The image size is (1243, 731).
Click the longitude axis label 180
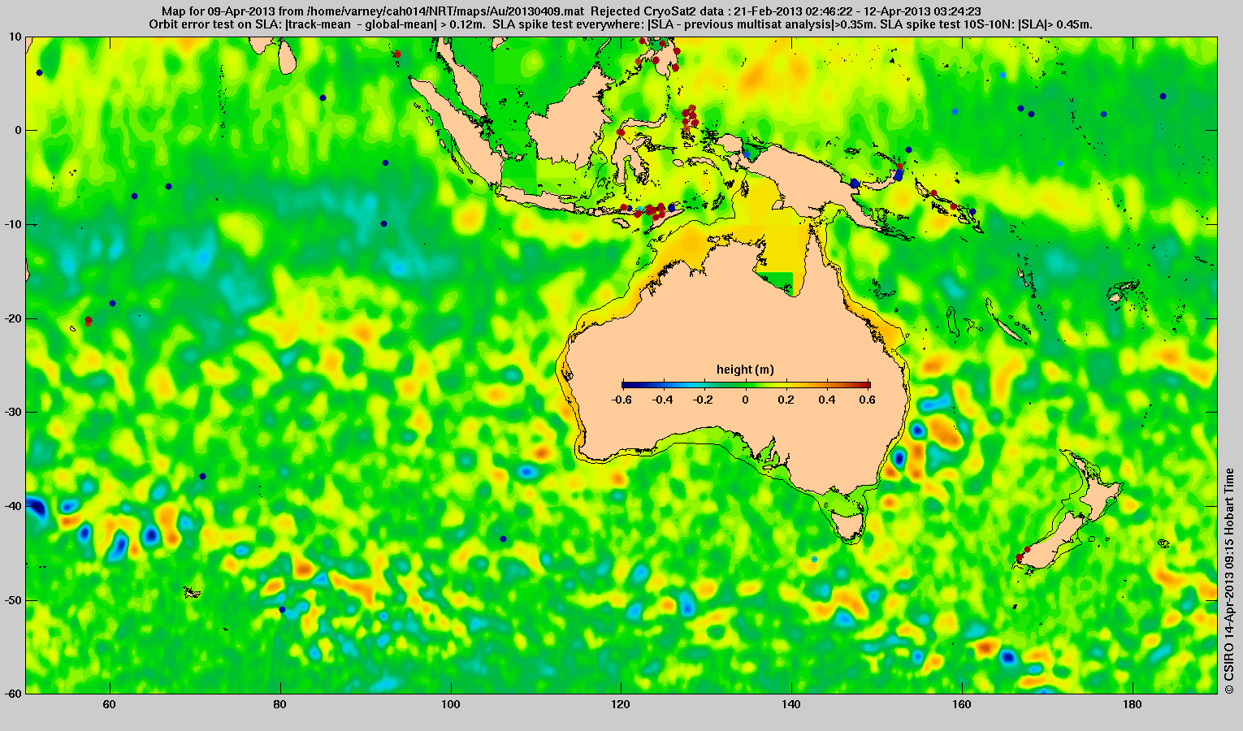click(1133, 704)
